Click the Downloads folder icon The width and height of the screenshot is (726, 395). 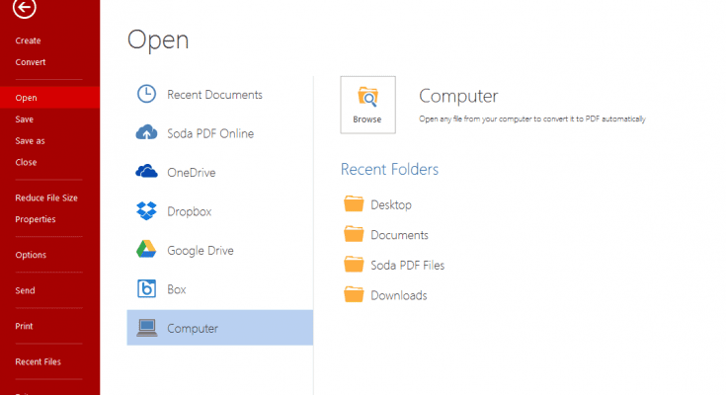pos(354,294)
